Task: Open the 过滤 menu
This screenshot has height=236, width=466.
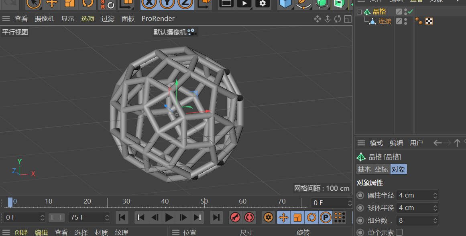Action: coord(108,19)
